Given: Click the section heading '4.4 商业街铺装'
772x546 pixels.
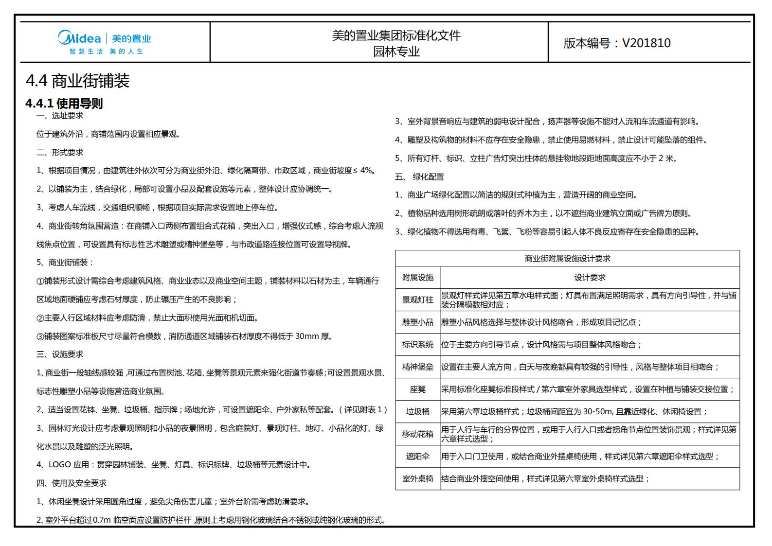Looking at the screenshot, I should [x=78, y=80].
